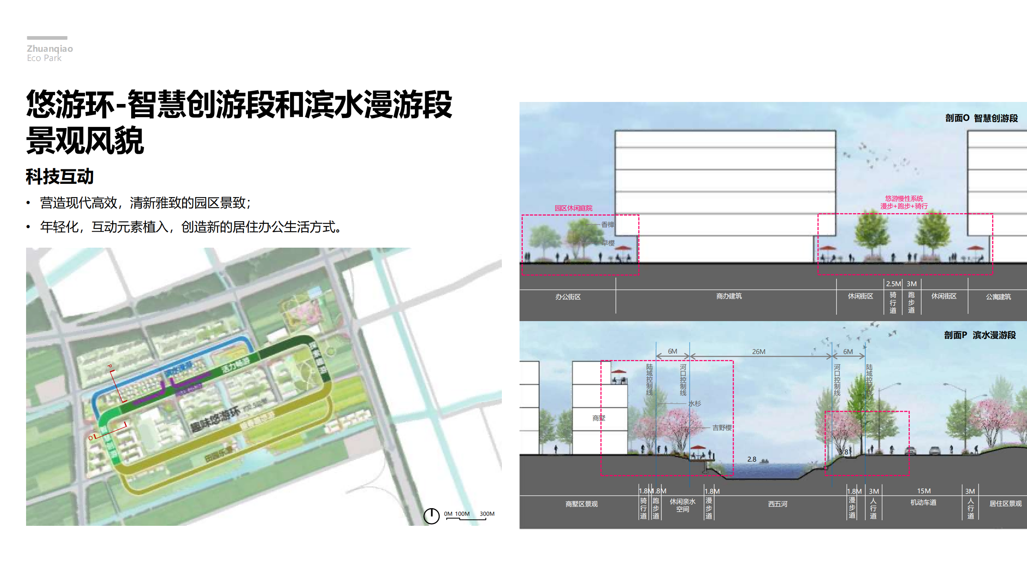Click the red section marker O on the map
This screenshot has width=1027, height=578.
point(91,438)
